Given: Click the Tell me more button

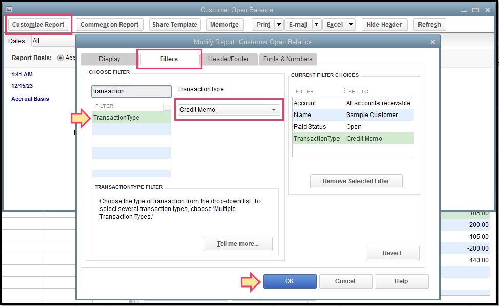Looking at the screenshot, I should [238, 244].
